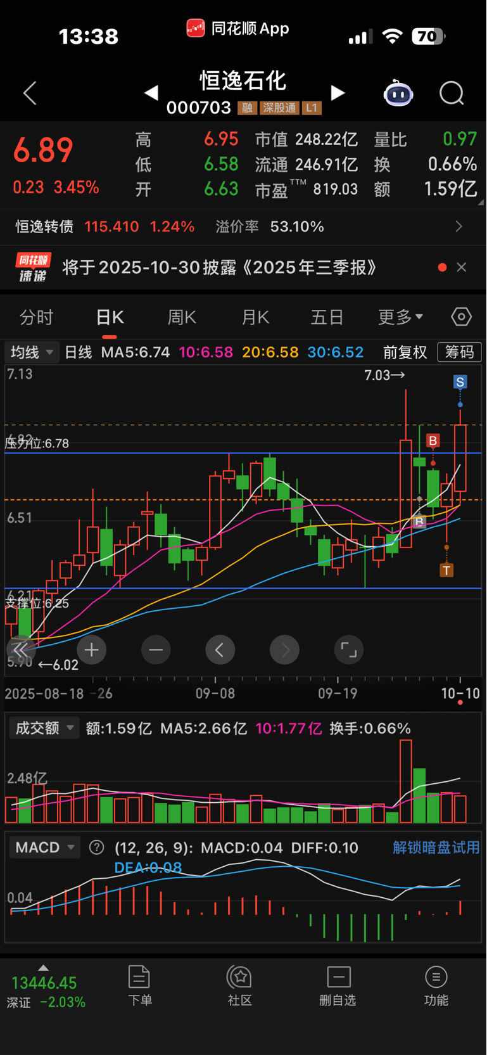
Task: Collapse chart controls with double-chevron icon
Action: click(21, 649)
